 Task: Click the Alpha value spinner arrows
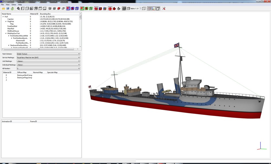click(140, 8)
